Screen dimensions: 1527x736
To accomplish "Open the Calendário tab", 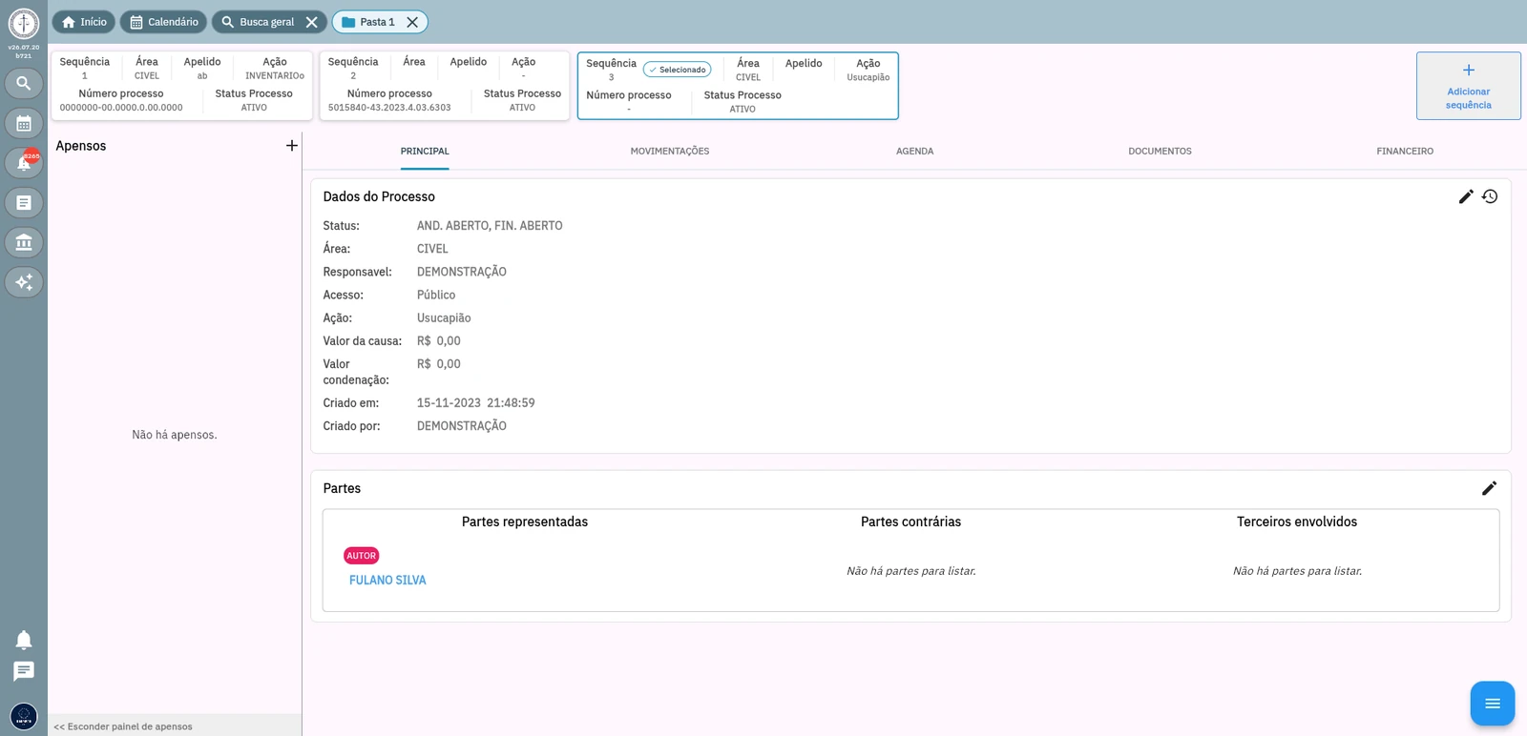I will 163,22.
